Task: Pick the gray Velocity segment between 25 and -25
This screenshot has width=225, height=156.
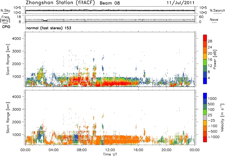Action: point(205,118)
